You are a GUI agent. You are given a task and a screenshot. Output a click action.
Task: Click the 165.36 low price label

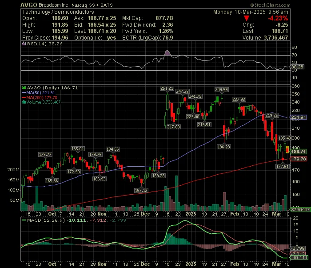click(52, 181)
